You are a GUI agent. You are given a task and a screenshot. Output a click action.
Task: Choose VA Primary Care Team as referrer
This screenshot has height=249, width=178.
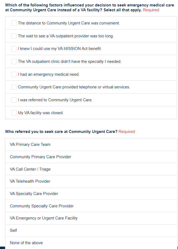[30, 145]
